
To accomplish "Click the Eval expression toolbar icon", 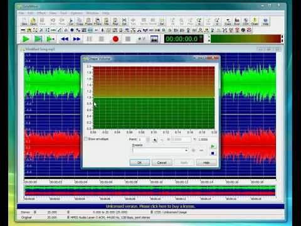I will [x=236, y=21].
